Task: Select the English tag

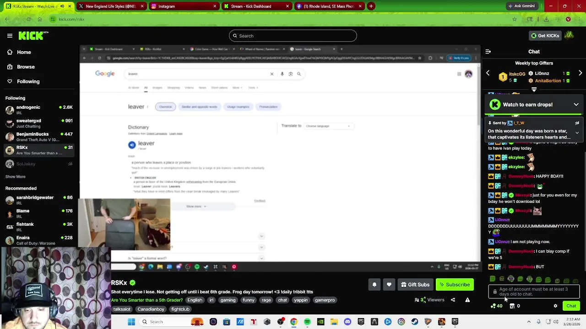Action: pos(195,300)
